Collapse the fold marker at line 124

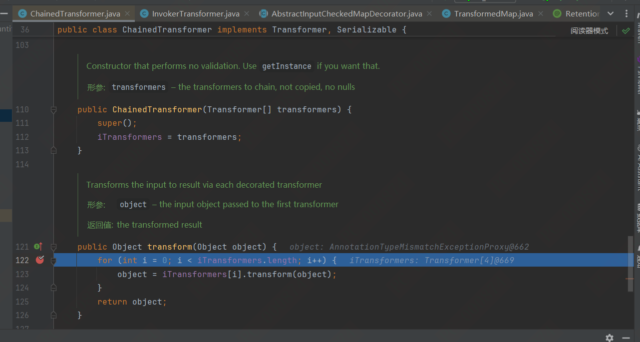pos(53,288)
